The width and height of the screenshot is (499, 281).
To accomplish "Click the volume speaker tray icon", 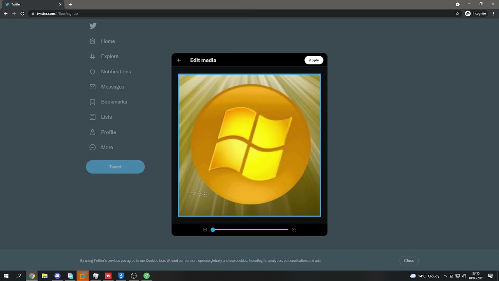I will tap(464, 276).
